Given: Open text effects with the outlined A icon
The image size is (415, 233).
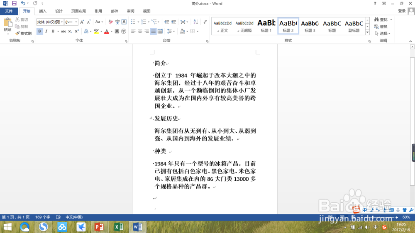Looking at the screenshot, I should [x=86, y=31].
